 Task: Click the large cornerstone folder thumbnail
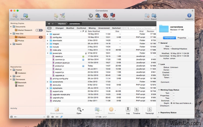164,28
